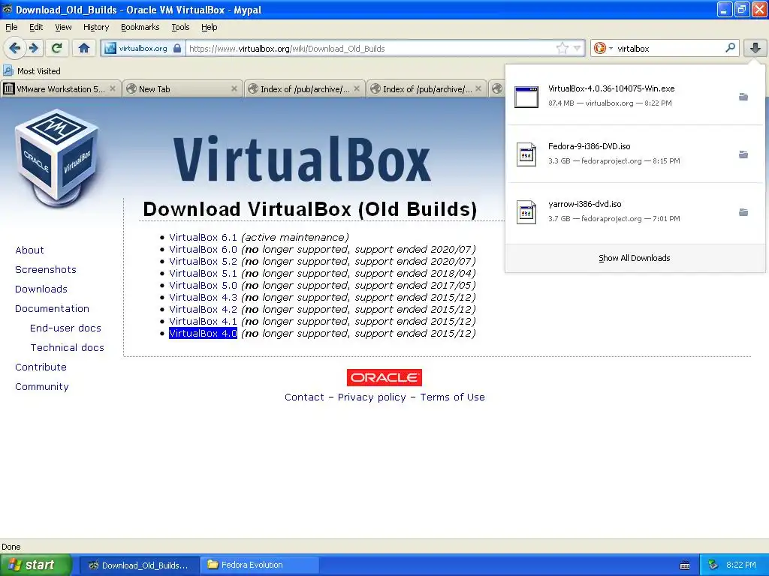
Task: Click the virtualbox.org site identity badge
Action: coord(143,49)
